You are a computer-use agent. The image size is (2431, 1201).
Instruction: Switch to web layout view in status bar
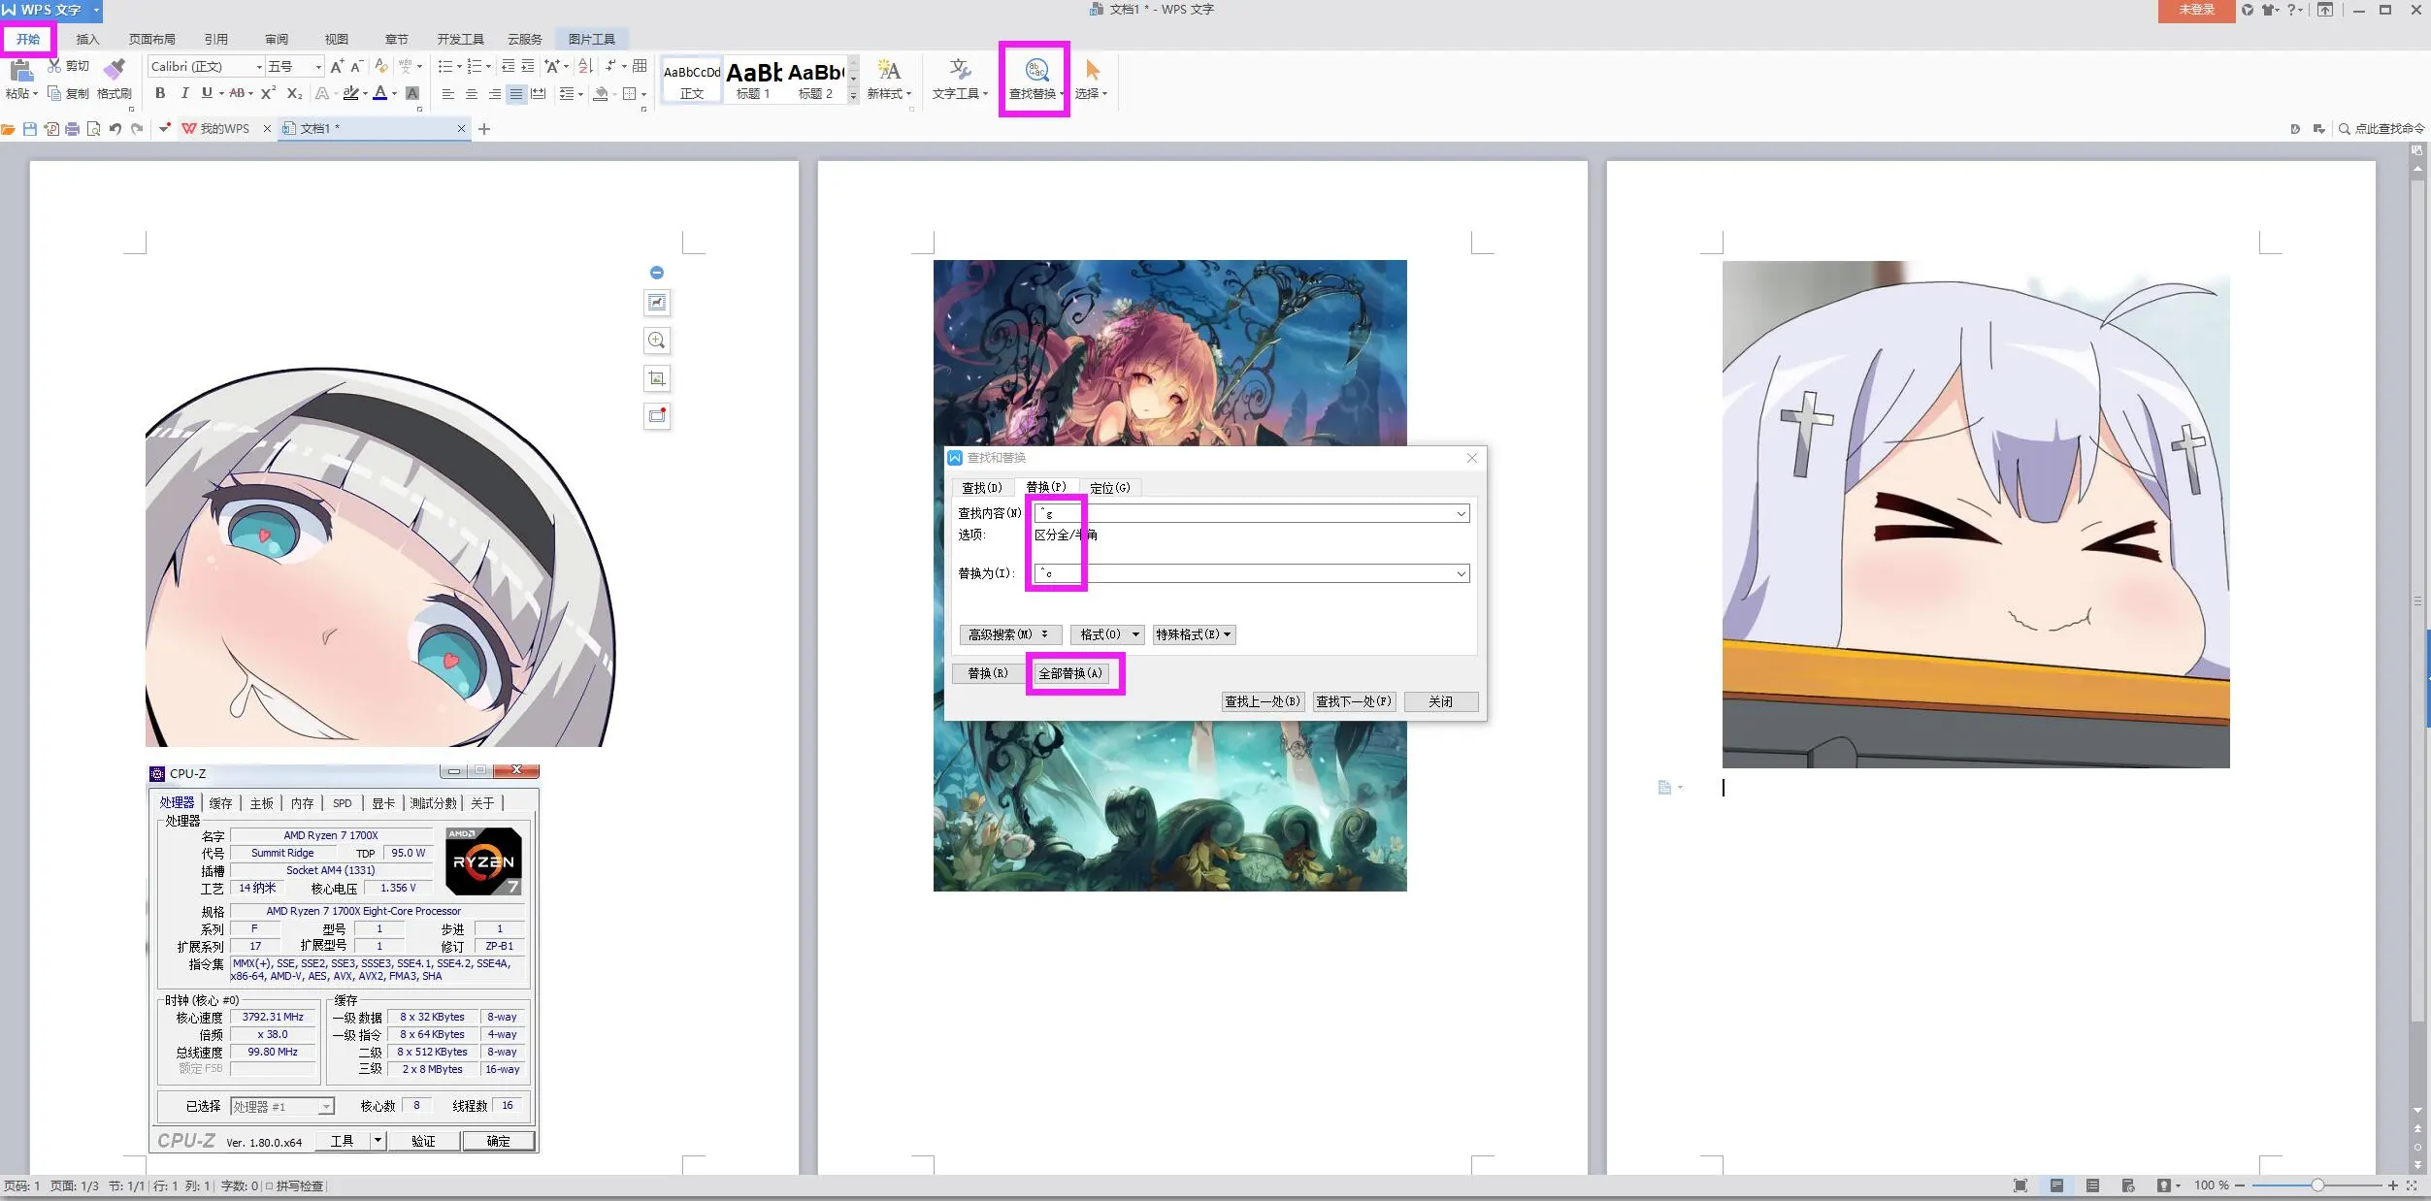(2128, 1185)
